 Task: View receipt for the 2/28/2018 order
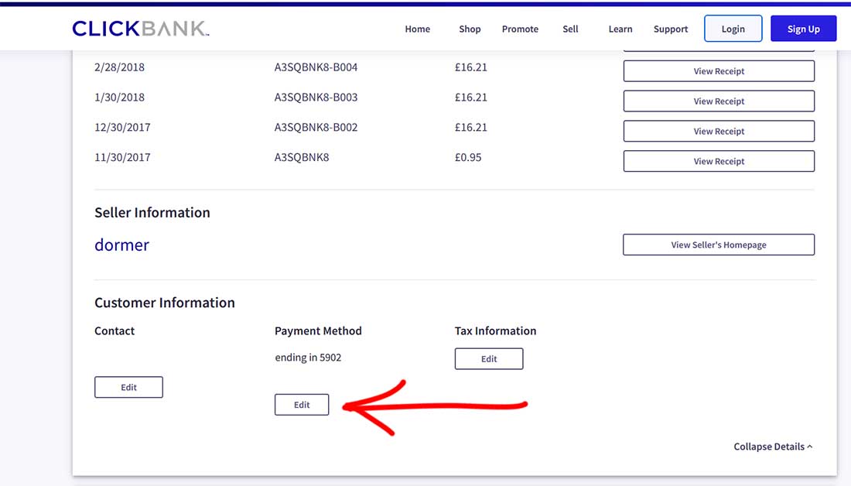719,71
